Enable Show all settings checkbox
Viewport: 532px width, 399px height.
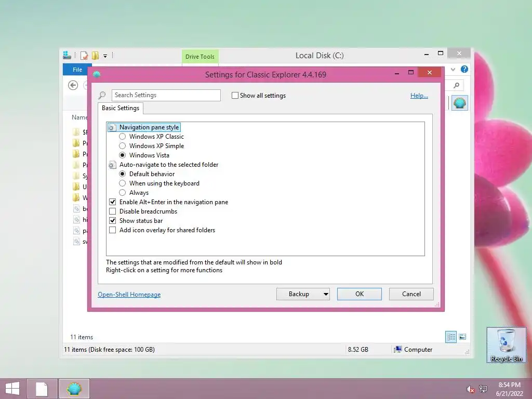pyautogui.click(x=235, y=96)
